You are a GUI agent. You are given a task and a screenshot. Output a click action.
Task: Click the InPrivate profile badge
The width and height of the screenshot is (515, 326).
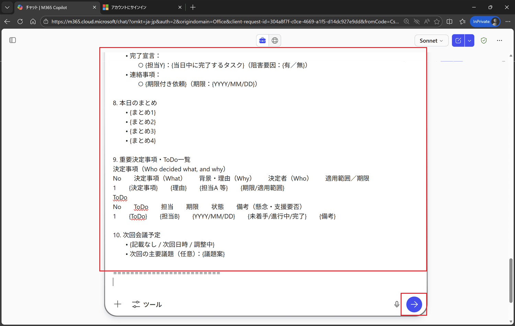485,21
